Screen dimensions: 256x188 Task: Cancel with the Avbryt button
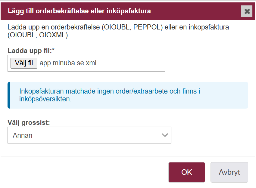(x=229, y=172)
